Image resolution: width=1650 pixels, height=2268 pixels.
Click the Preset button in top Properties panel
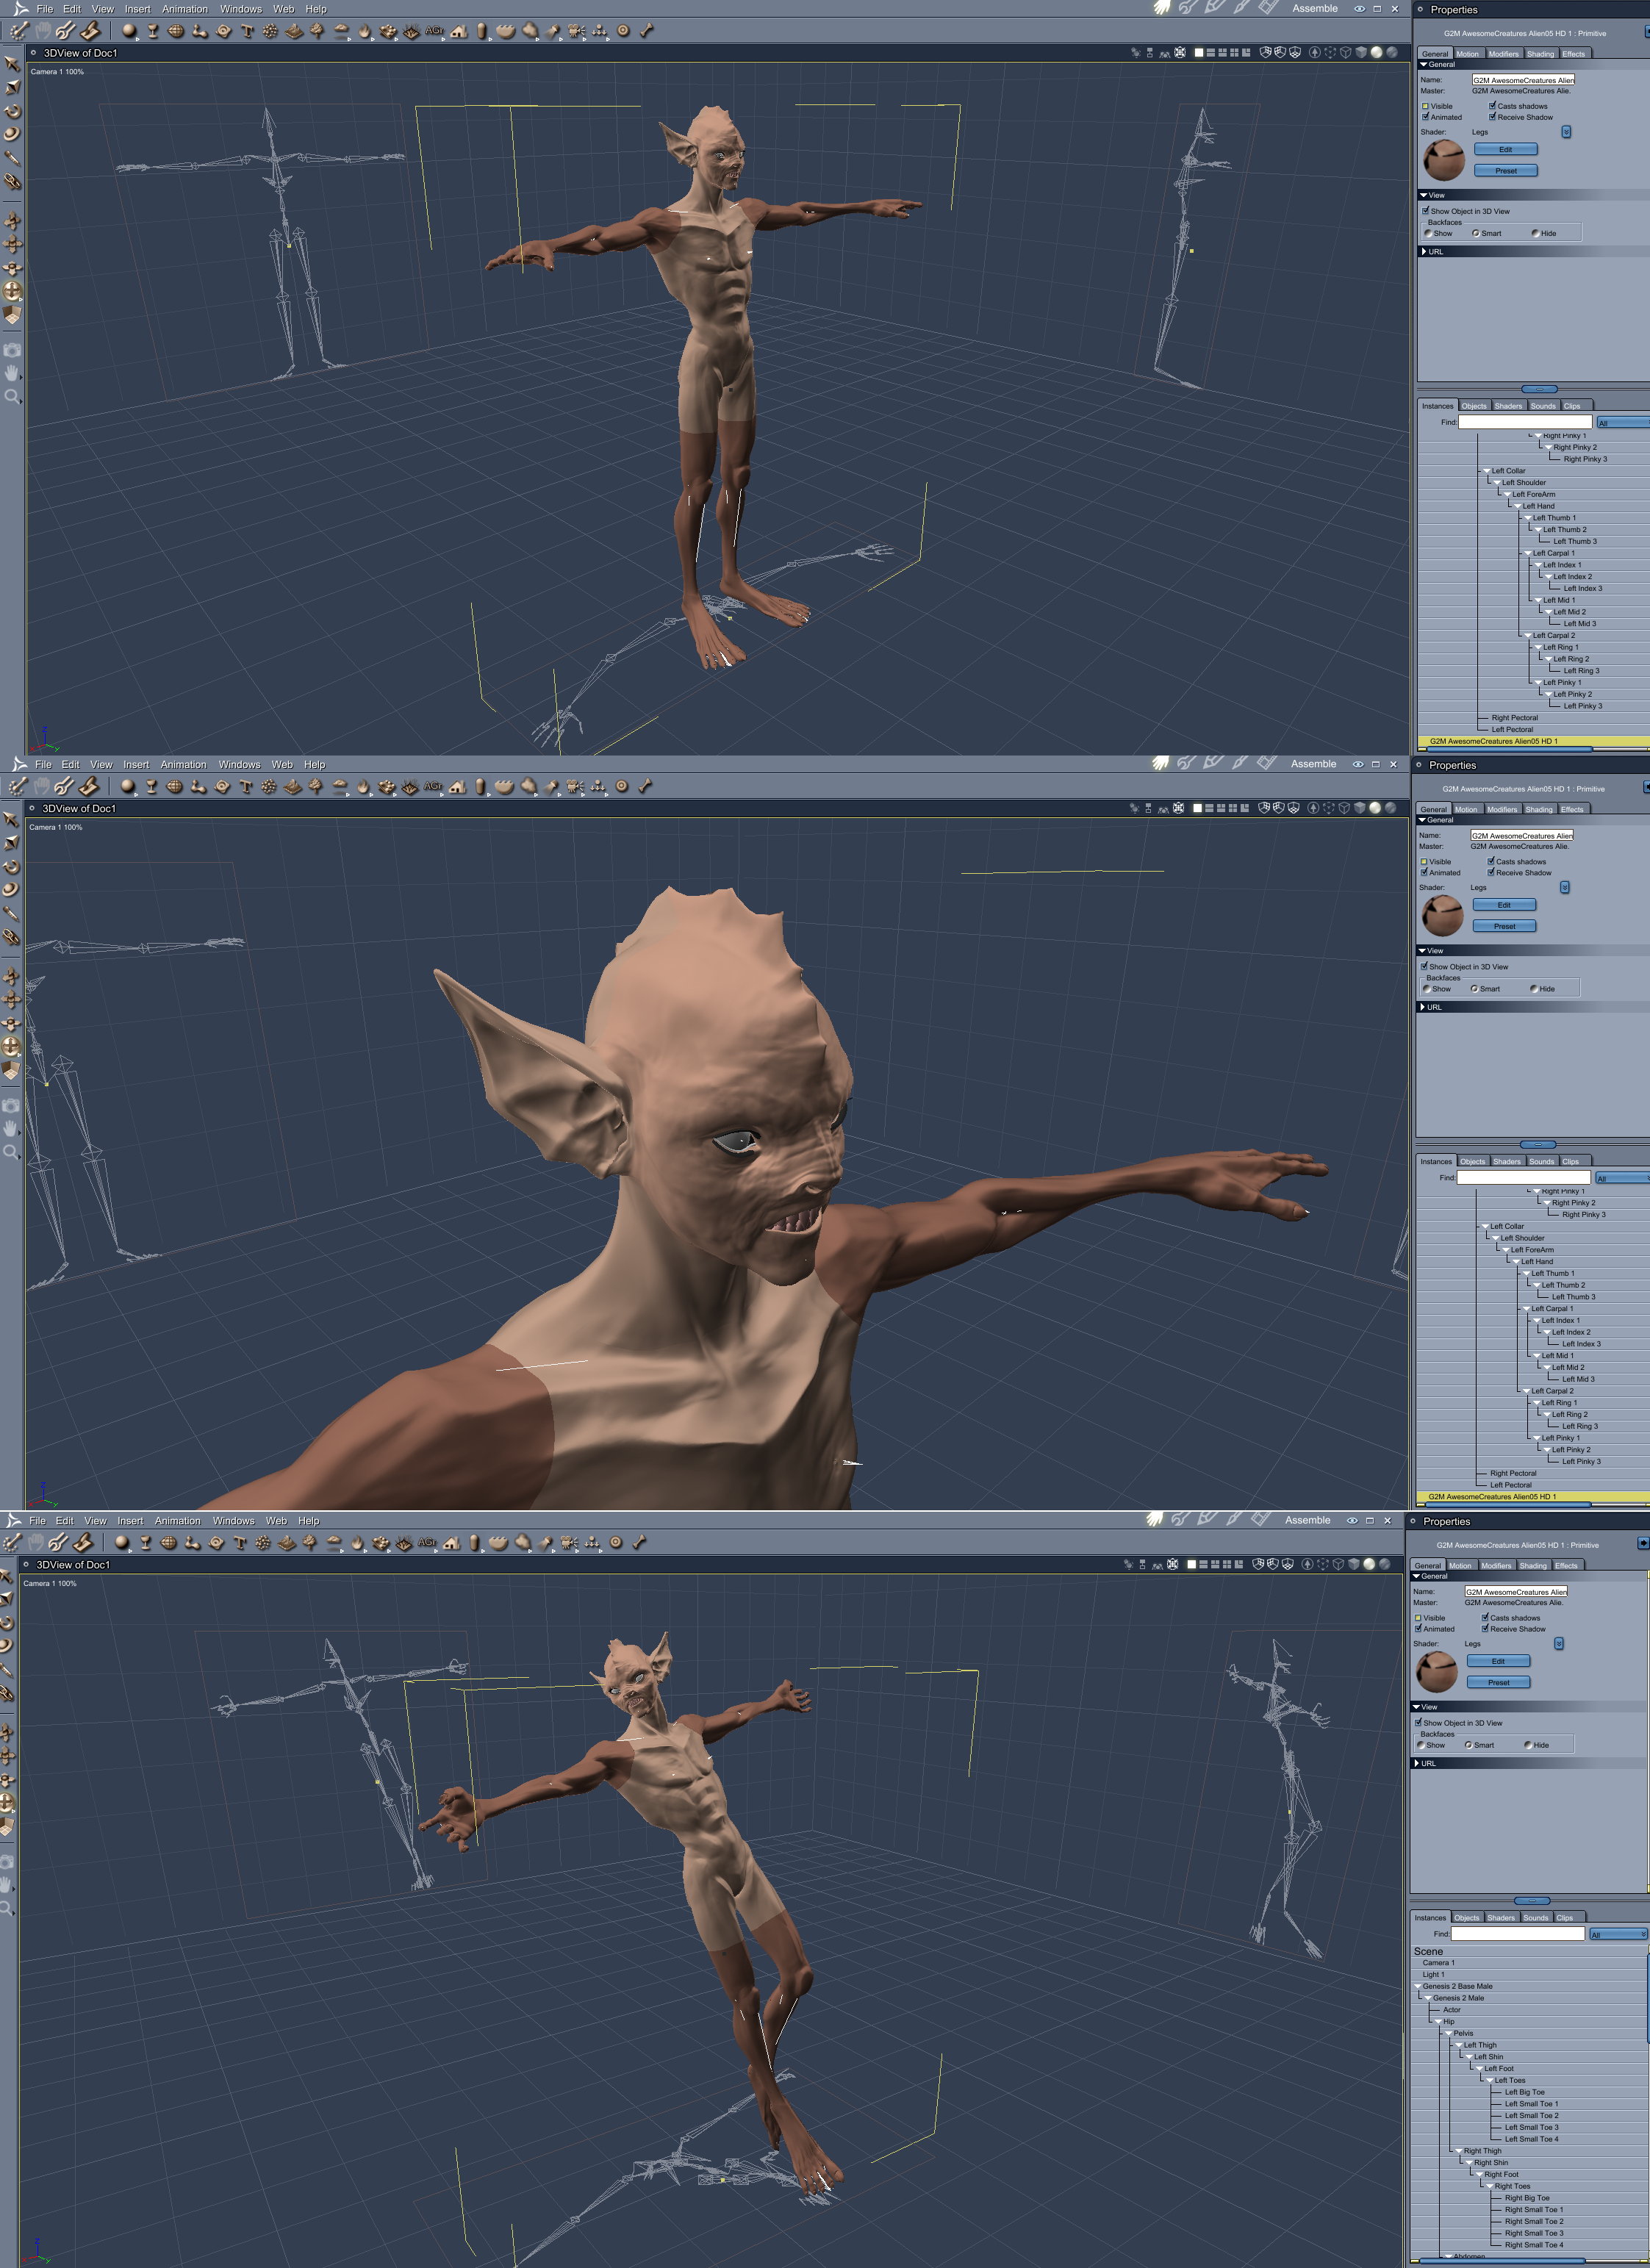[x=1505, y=170]
